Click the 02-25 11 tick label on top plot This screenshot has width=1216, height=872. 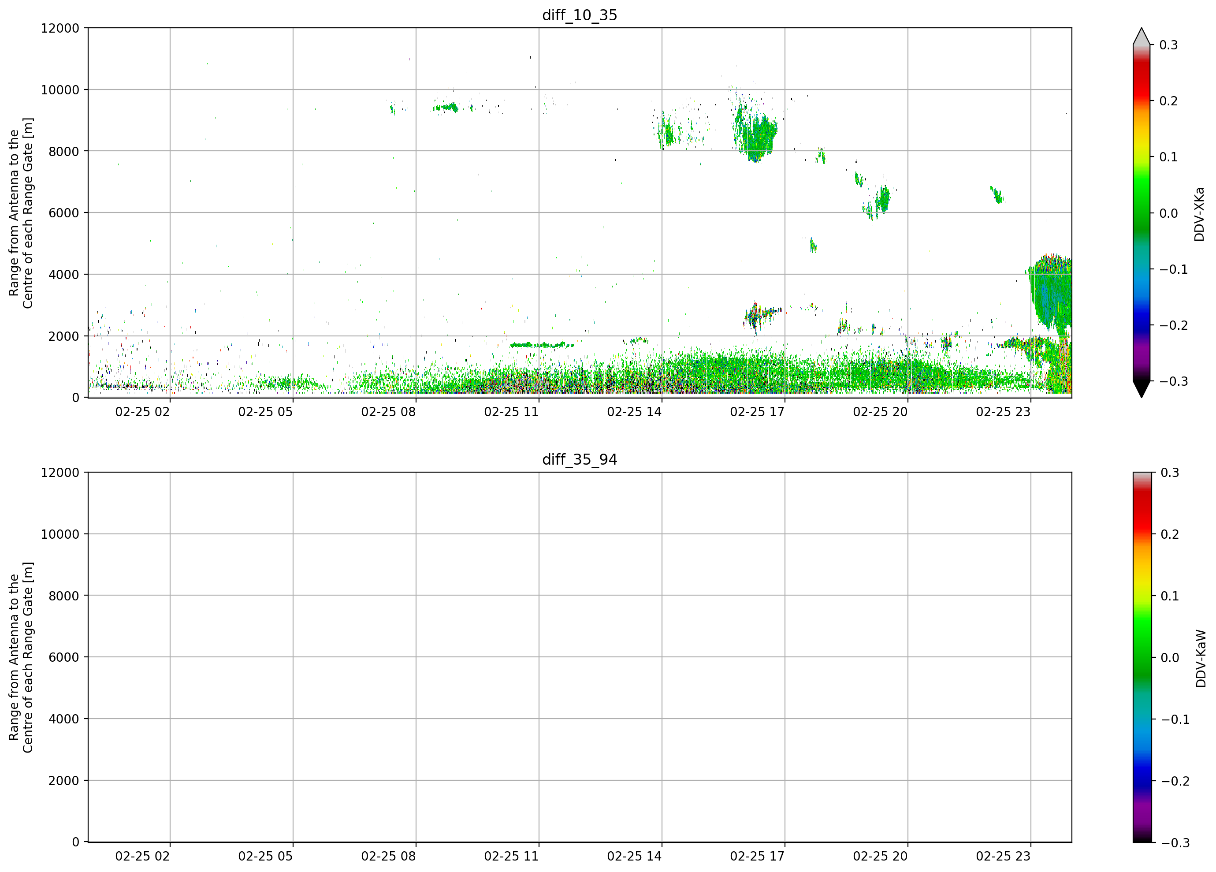click(x=511, y=412)
